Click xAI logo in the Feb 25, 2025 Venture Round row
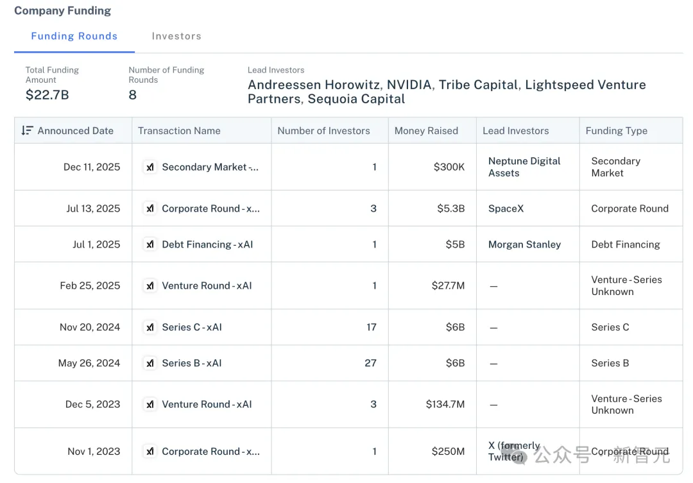Image resolution: width=693 pixels, height=483 pixels. pyautogui.click(x=150, y=285)
